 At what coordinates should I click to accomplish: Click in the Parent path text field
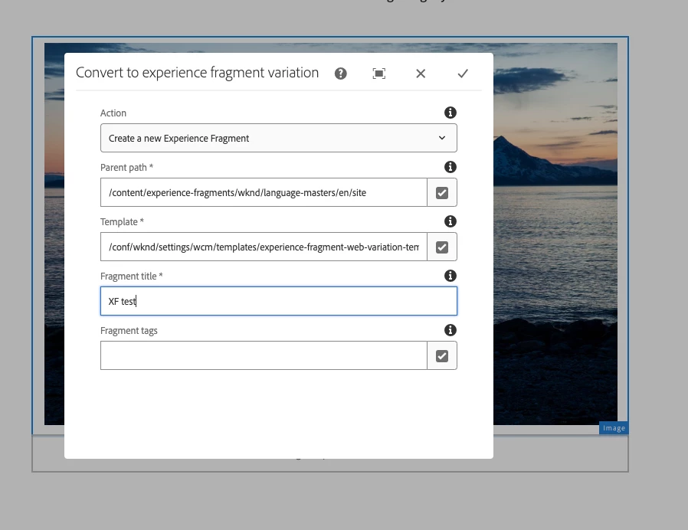point(264,192)
